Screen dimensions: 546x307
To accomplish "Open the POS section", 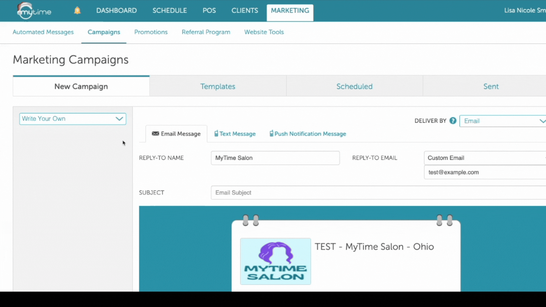I will point(209,11).
